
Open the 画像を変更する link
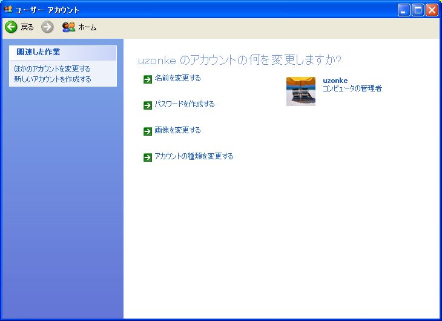pos(177,130)
